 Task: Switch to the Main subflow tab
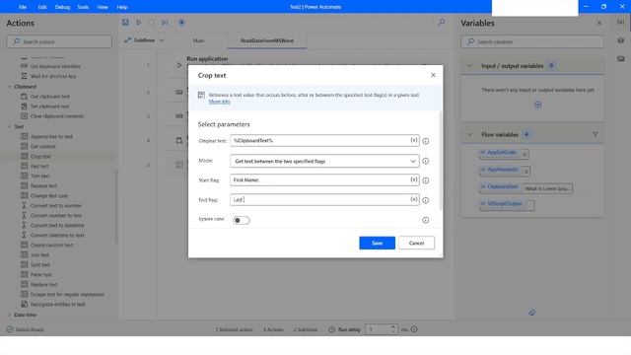199,40
